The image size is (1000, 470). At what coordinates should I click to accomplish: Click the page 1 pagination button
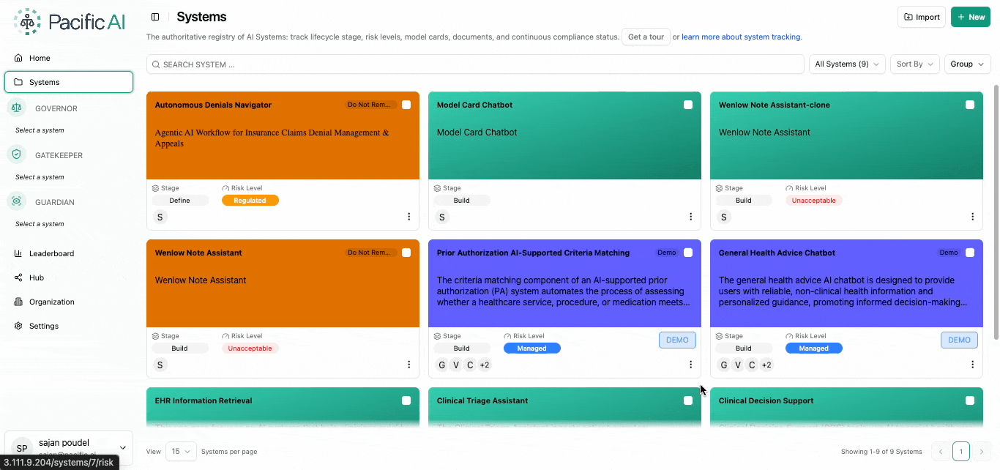coord(961,452)
